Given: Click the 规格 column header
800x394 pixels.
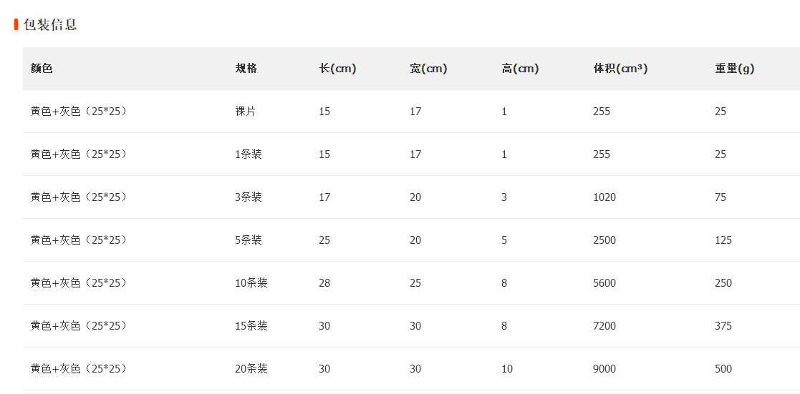Looking at the screenshot, I should (x=246, y=69).
